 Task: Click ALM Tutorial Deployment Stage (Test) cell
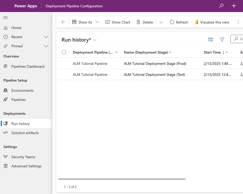coord(154,75)
